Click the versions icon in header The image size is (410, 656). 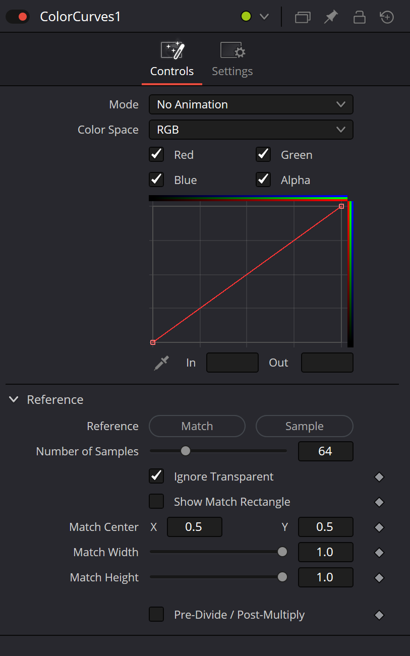(x=303, y=17)
